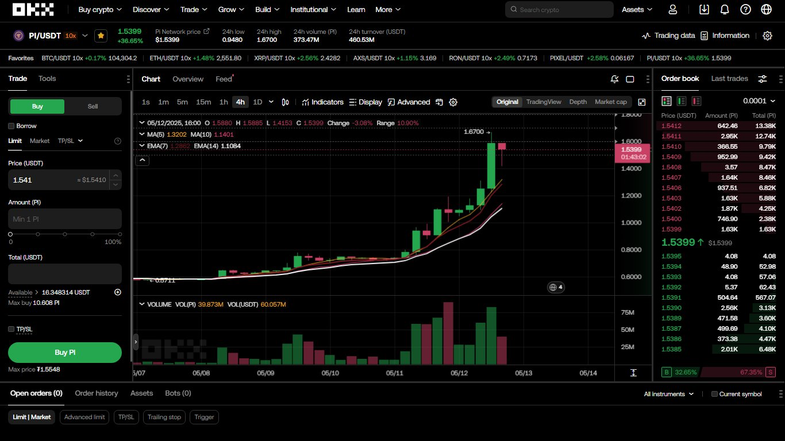Click the price alert bell on chart
785x441 pixels.
tap(615, 79)
